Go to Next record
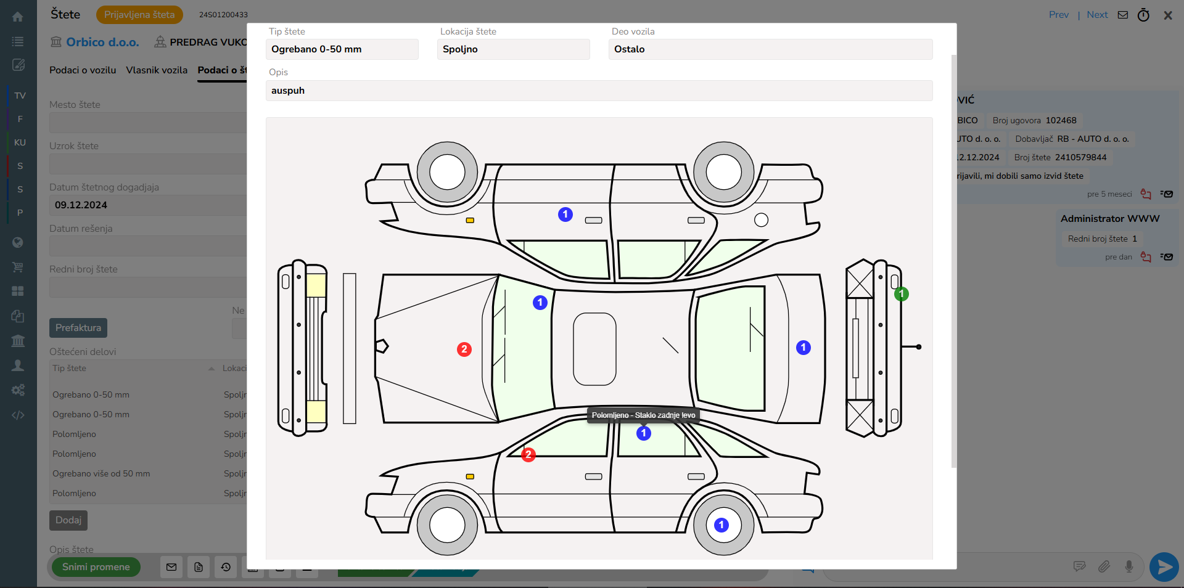 pos(1097,15)
